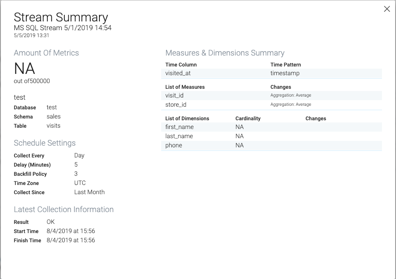Click the MS SQL Stream name subtitle
This screenshot has height=279, width=396.
[x=63, y=28]
